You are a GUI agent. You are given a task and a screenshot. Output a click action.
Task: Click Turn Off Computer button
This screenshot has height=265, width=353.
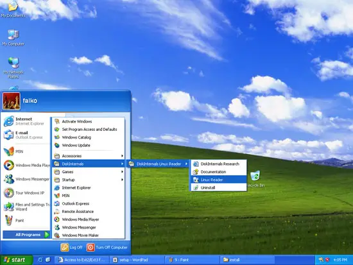point(107,247)
